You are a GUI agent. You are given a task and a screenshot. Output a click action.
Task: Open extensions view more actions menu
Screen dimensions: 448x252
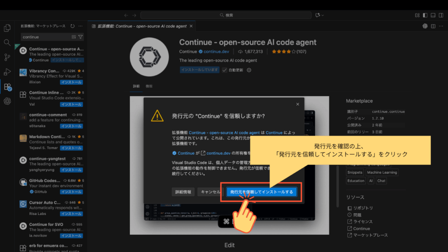click(80, 26)
